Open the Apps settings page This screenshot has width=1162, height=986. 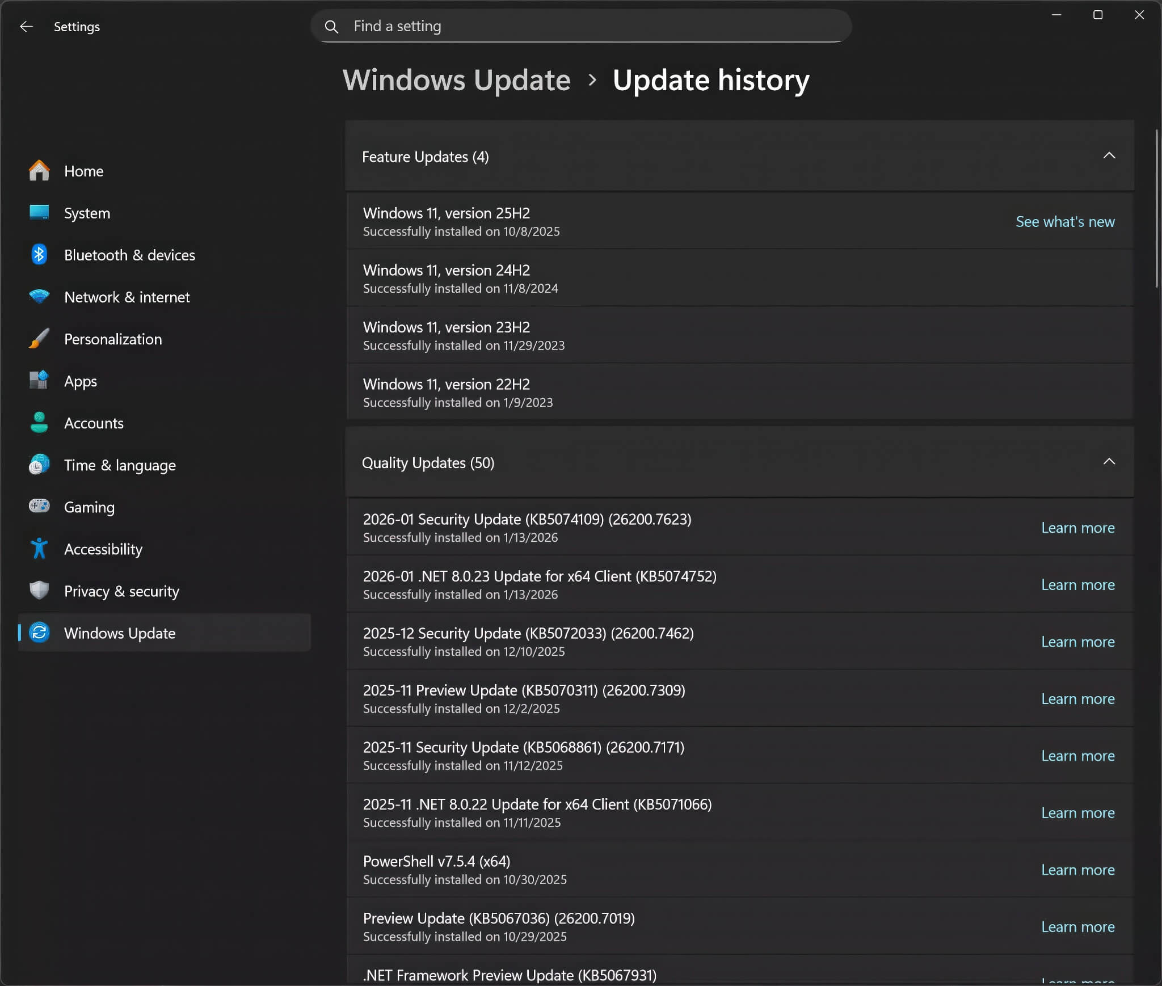click(x=81, y=381)
